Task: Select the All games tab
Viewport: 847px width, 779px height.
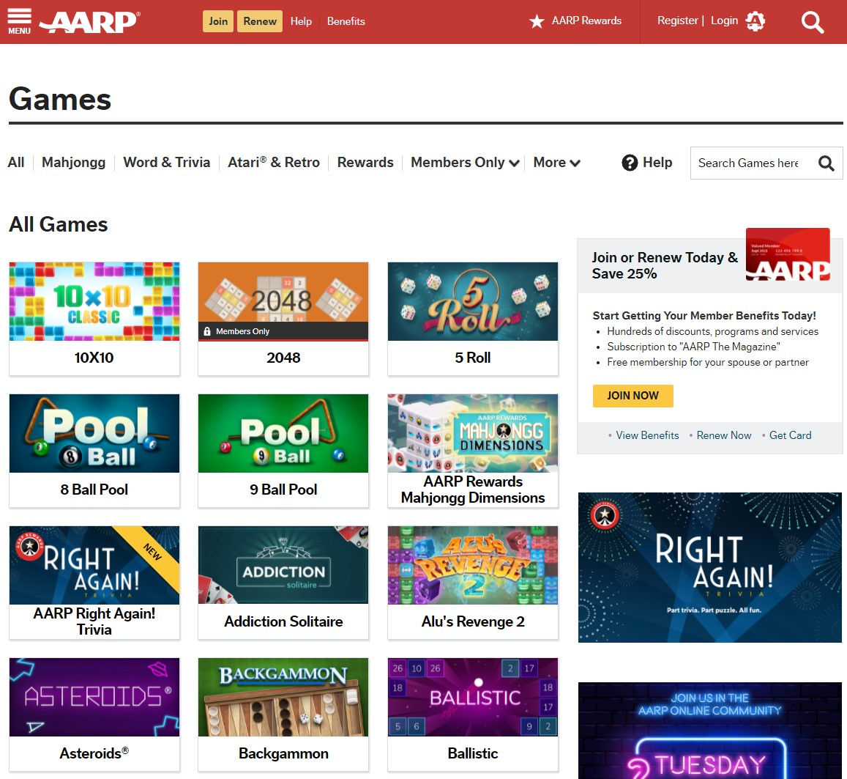Action: click(16, 163)
